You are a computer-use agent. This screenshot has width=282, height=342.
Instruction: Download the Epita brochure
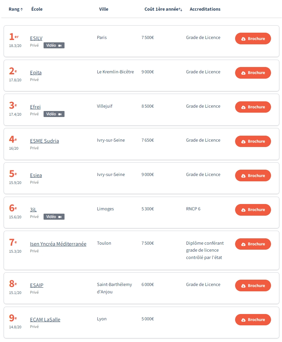[x=253, y=73]
